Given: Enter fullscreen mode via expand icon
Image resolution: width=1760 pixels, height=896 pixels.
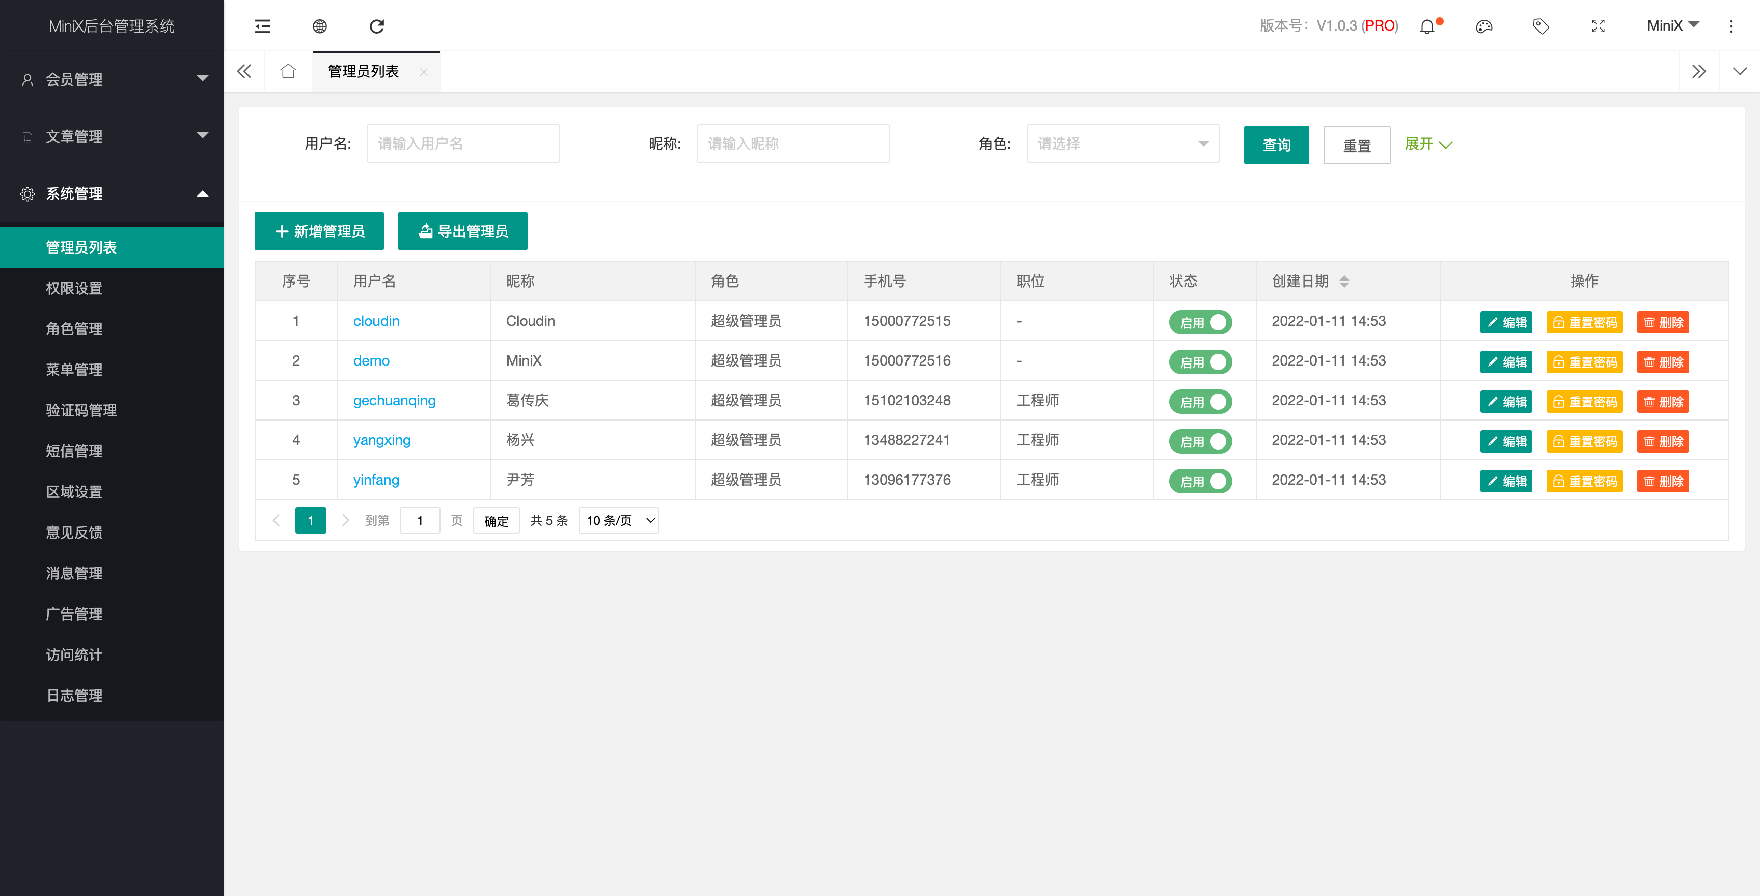Looking at the screenshot, I should [1598, 26].
